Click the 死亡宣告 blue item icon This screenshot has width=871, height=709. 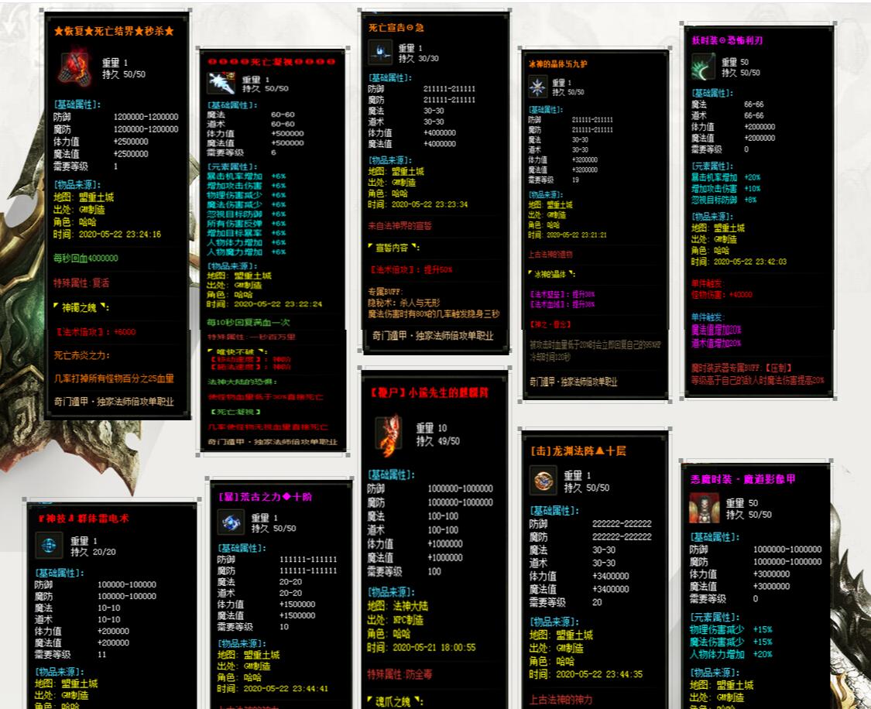tap(380, 53)
